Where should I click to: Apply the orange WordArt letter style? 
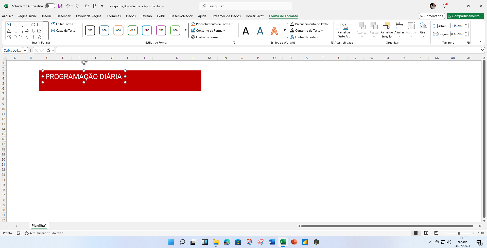point(274,31)
